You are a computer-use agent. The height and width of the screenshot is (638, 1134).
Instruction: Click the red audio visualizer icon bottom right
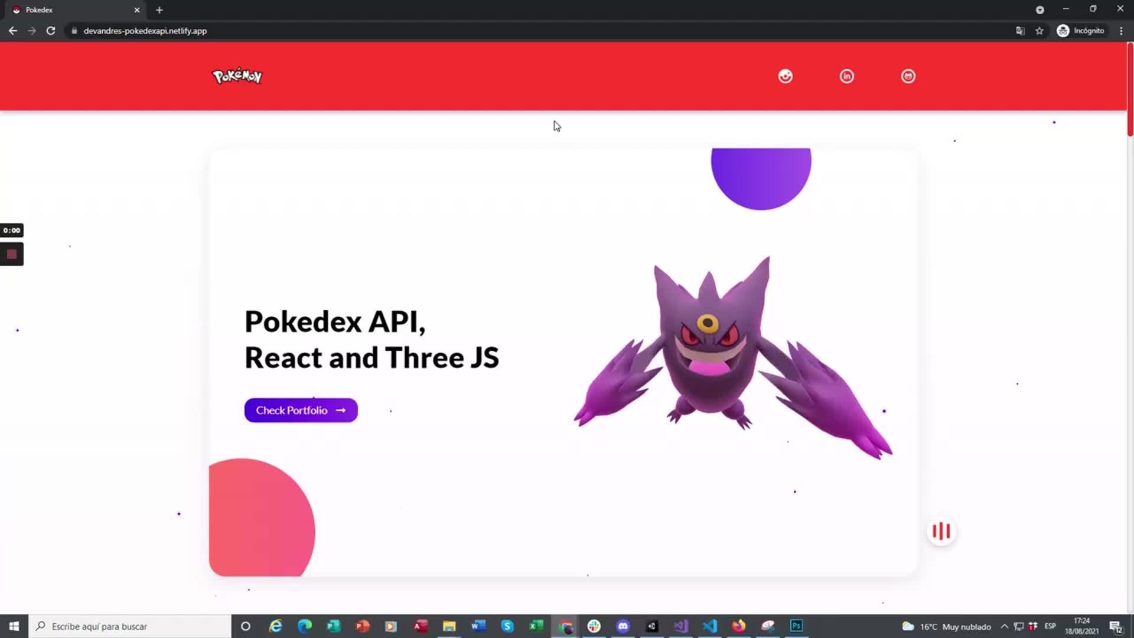pyautogui.click(x=941, y=531)
